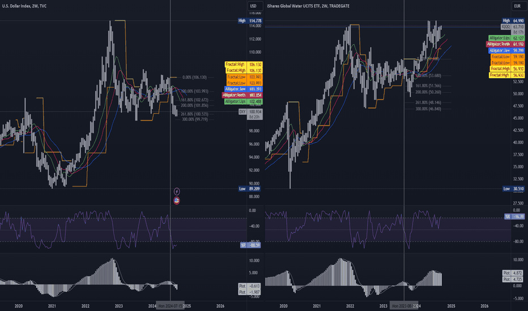The image size is (528, 311).
Task: Click 2021 on the water ETF time axis
Action: click(x=317, y=306)
